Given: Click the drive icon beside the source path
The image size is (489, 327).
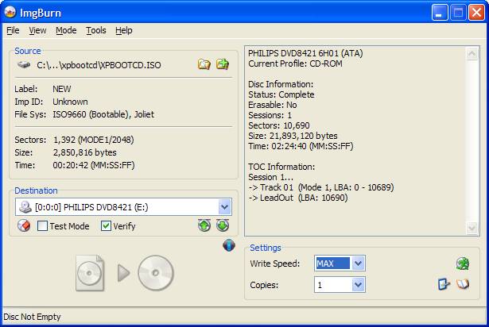Looking at the screenshot, I should click(x=24, y=65).
